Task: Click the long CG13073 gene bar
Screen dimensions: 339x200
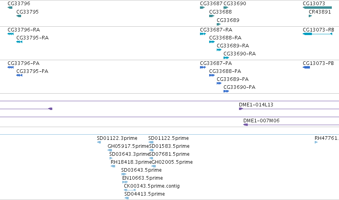Action: click(x=317, y=8)
